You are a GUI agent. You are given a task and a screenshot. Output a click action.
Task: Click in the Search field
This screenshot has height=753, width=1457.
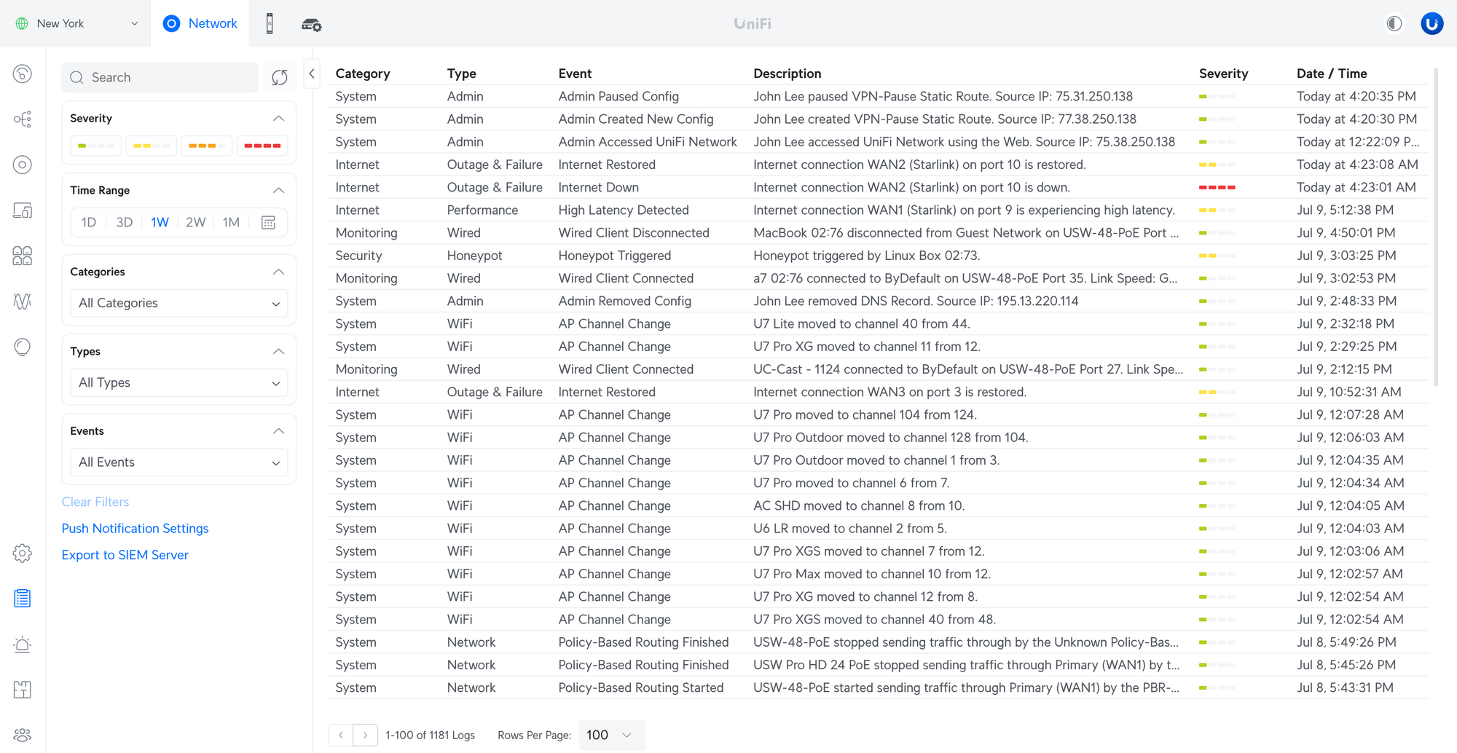[x=168, y=78]
